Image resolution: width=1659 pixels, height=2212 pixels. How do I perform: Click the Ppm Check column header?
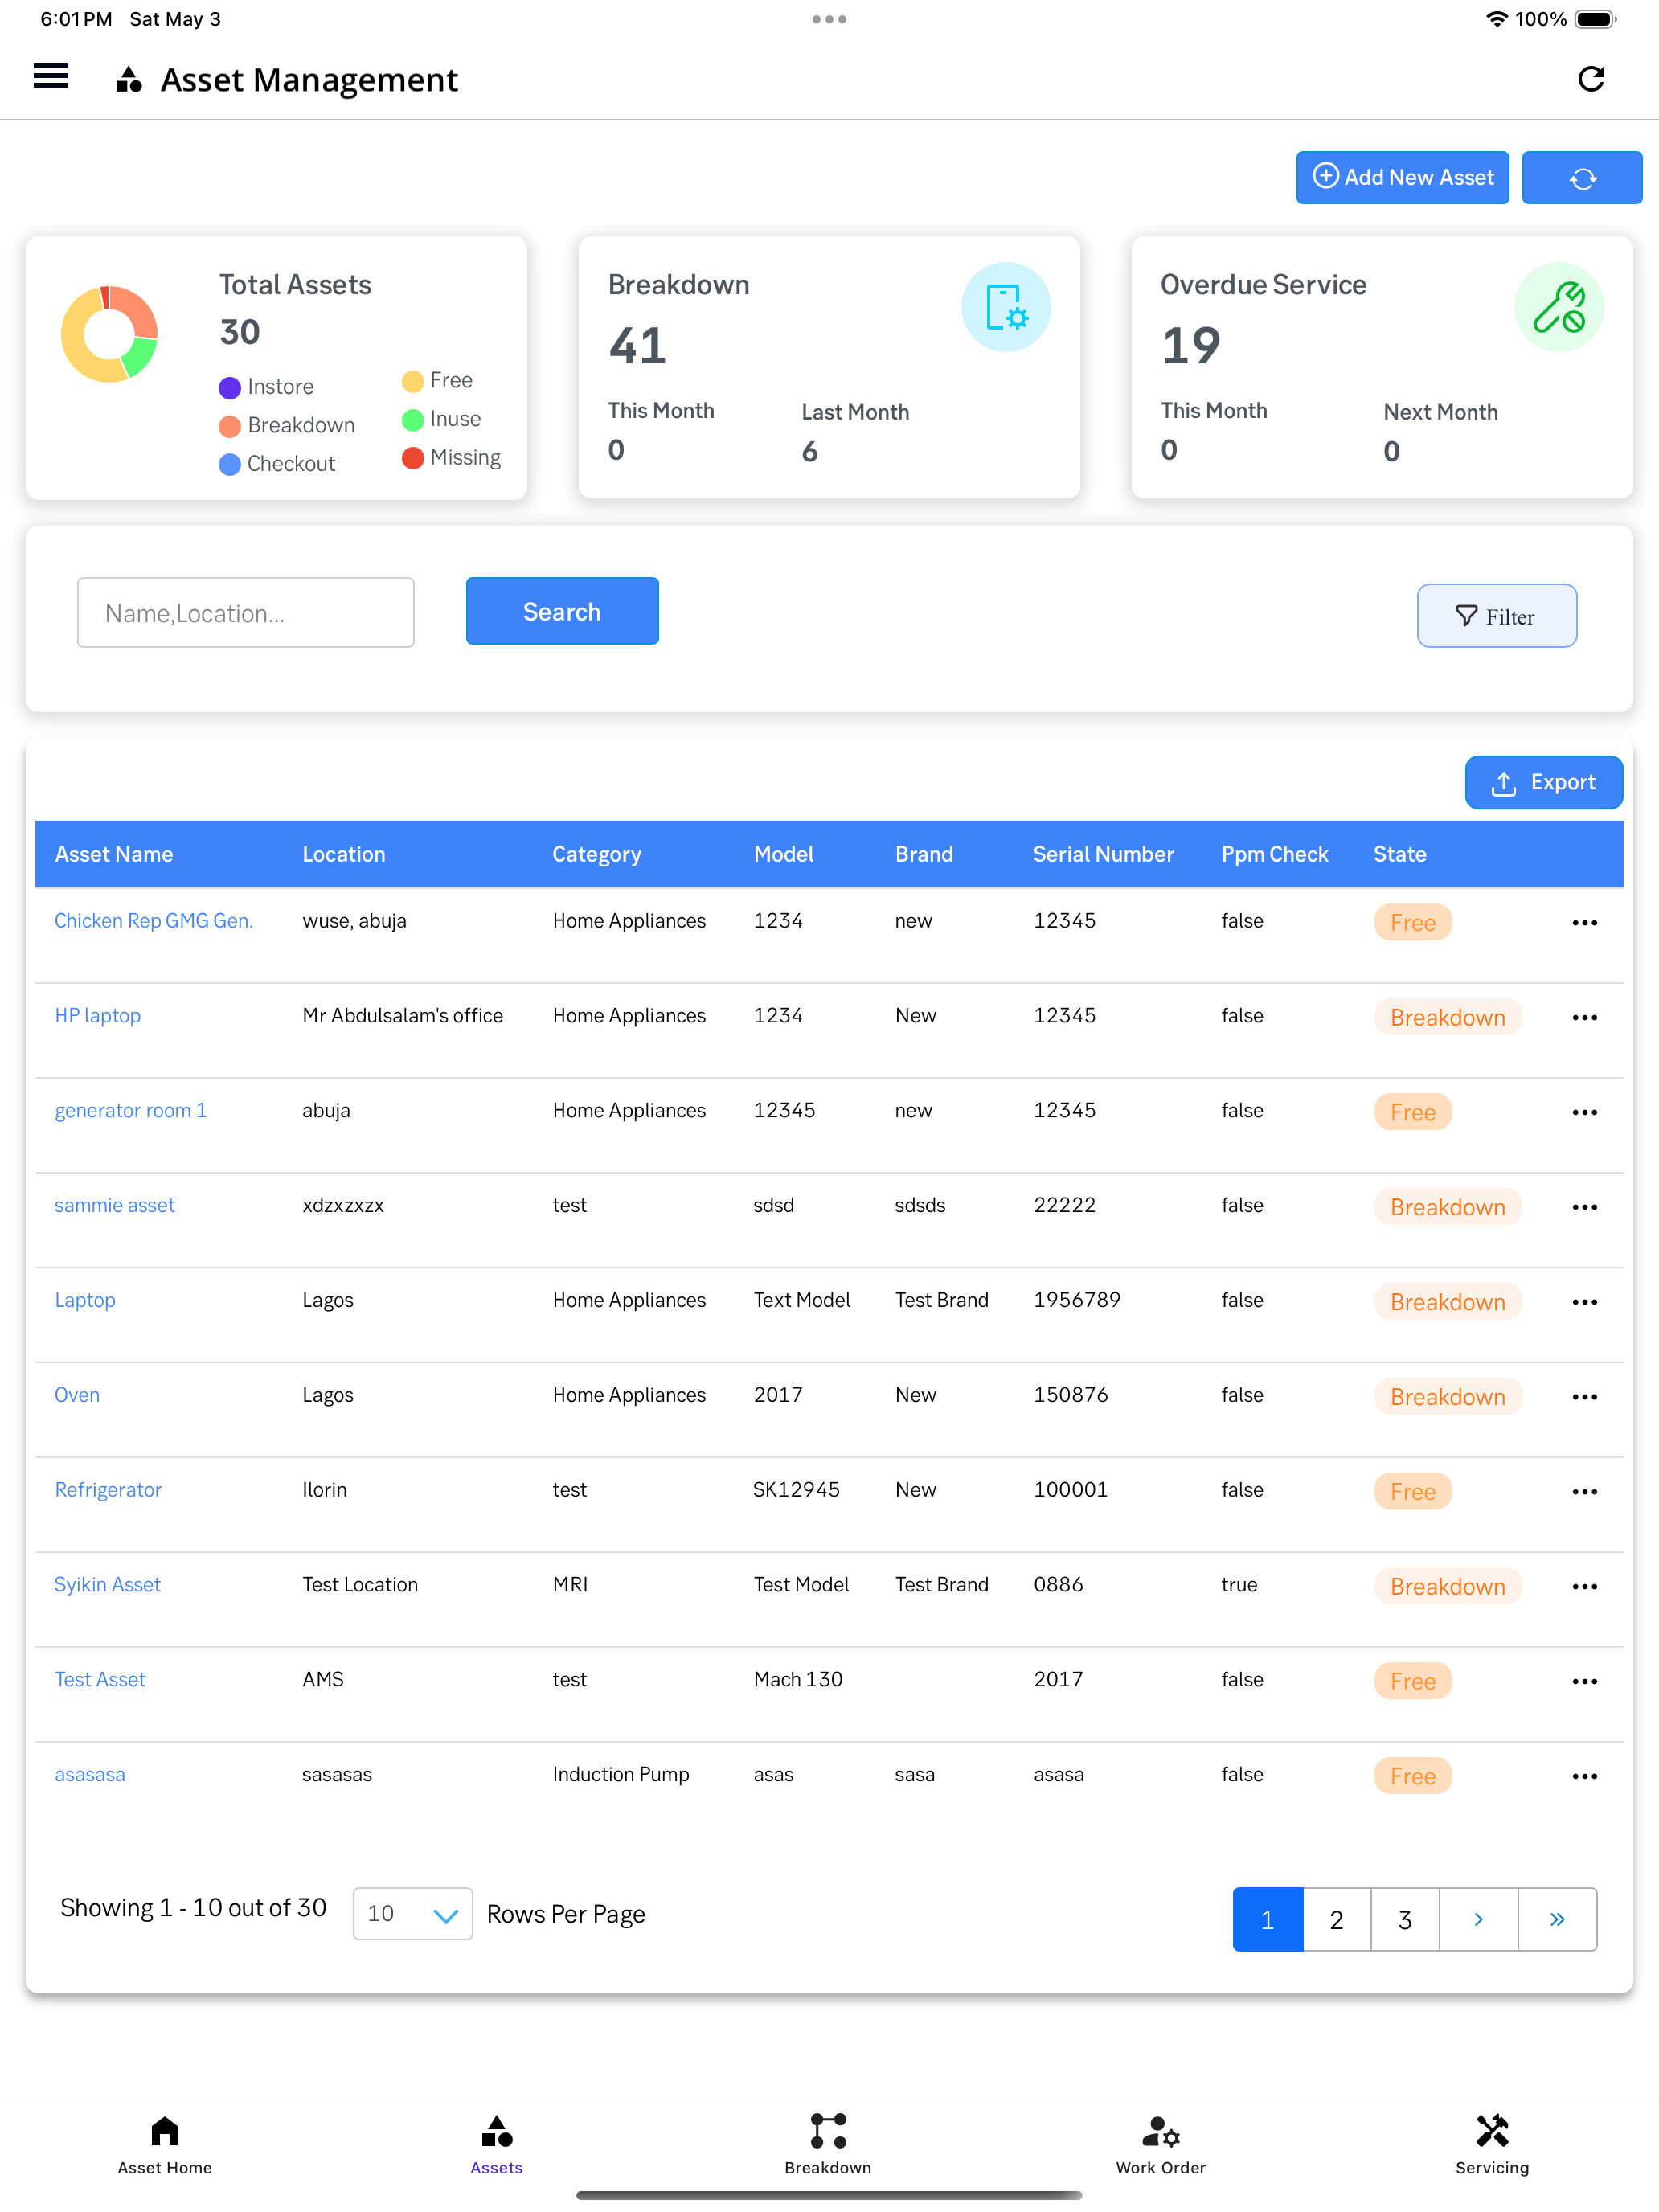point(1274,854)
